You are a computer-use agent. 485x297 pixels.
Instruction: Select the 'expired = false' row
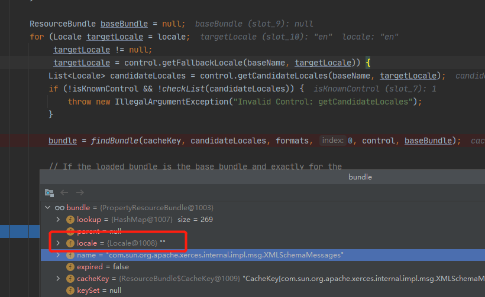coord(263,267)
